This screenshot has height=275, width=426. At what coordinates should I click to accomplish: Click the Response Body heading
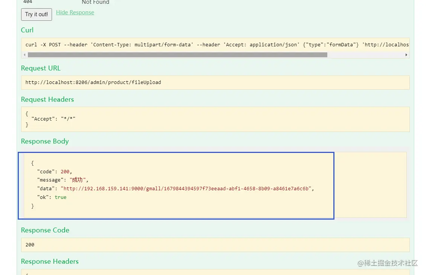point(45,141)
